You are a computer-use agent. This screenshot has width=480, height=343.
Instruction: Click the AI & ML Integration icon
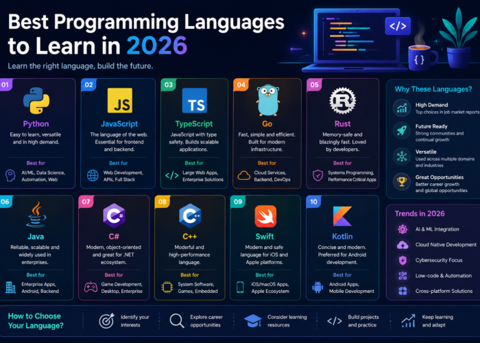coord(403,229)
